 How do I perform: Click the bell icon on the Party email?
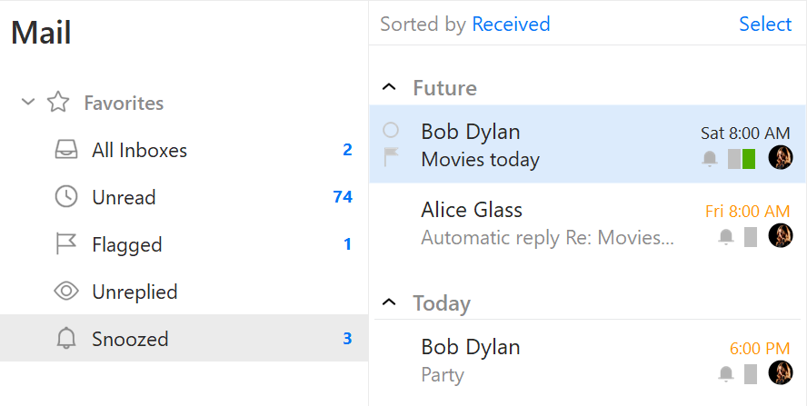pyautogui.click(x=726, y=374)
